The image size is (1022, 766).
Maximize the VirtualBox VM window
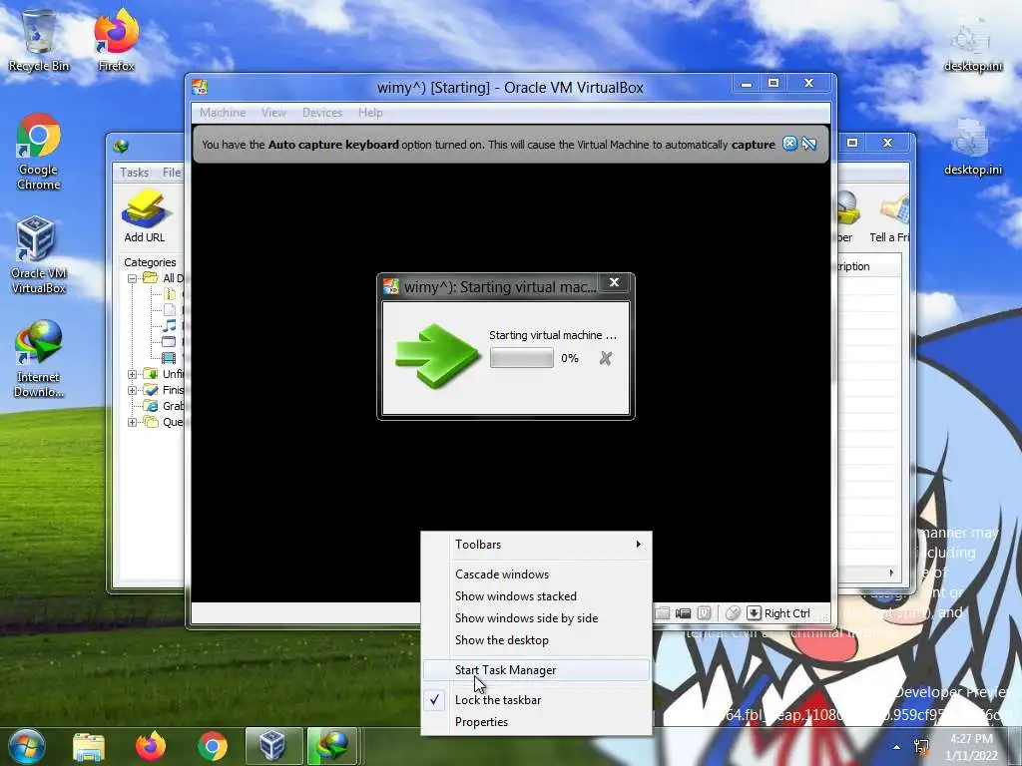click(773, 83)
